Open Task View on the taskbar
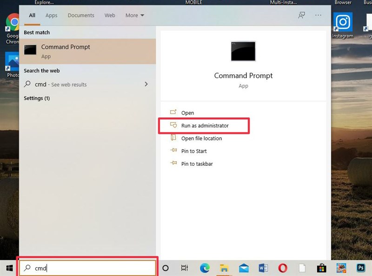 pos(185,268)
